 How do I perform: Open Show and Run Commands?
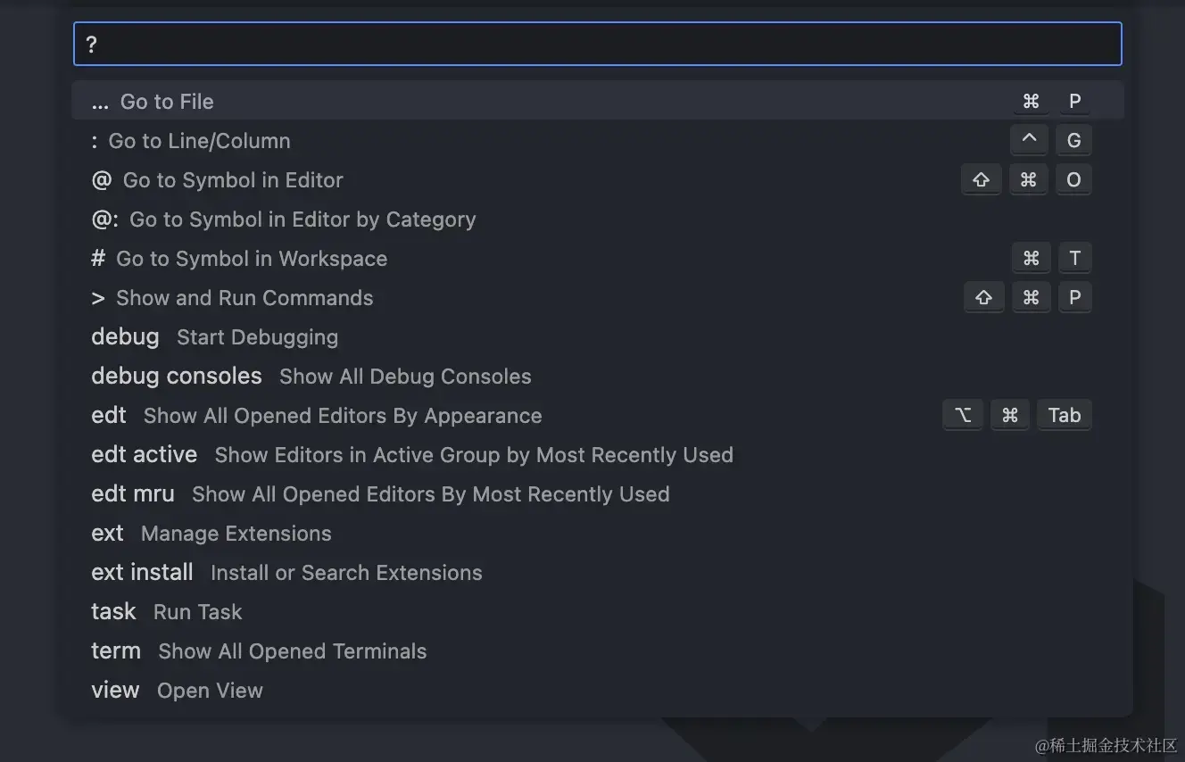[244, 298]
